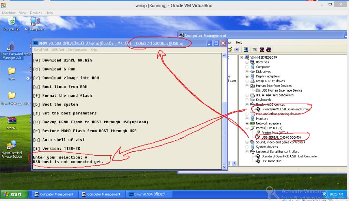
Task: Expand the Computer device category
Action: point(247,67)
